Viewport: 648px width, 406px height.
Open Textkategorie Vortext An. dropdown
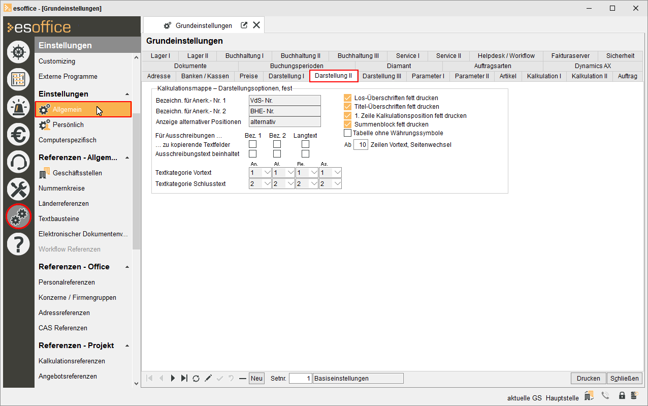coord(267,173)
